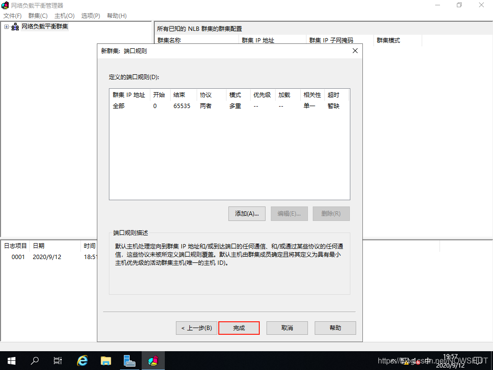Image resolution: width=493 pixels, height=370 pixels.
Task: Open the 选项(P) menu
Action: 91,16
